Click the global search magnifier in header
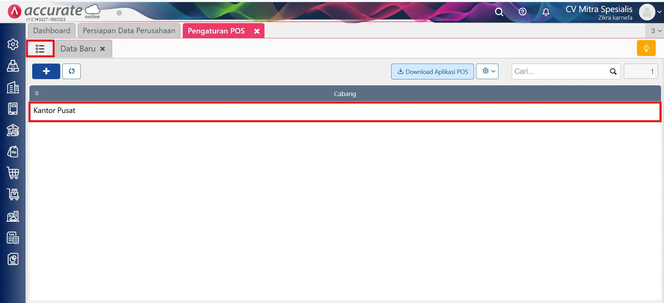Viewport: 664px width, 303px height. click(x=499, y=12)
